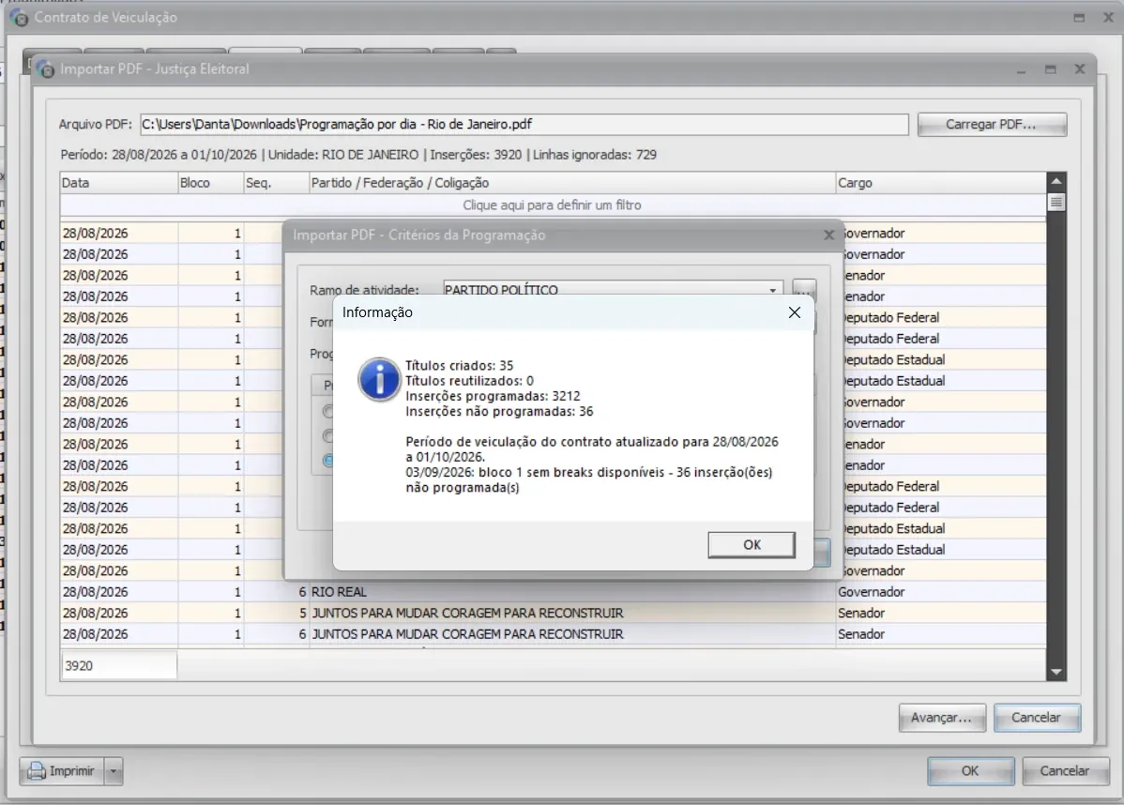This screenshot has width=1124, height=805.
Task: Open the dropdown arrow next to Imprimir
Action: (114, 771)
